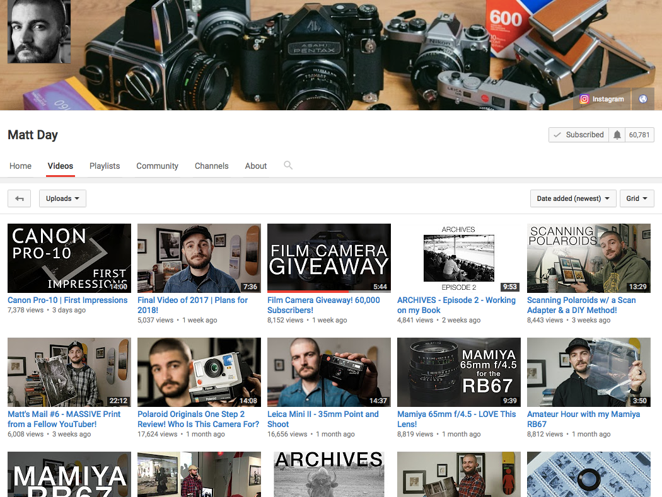This screenshot has height=497, width=662.
Task: Play the ARCHIVES Episode 2 thumbnail
Action: click(459, 258)
